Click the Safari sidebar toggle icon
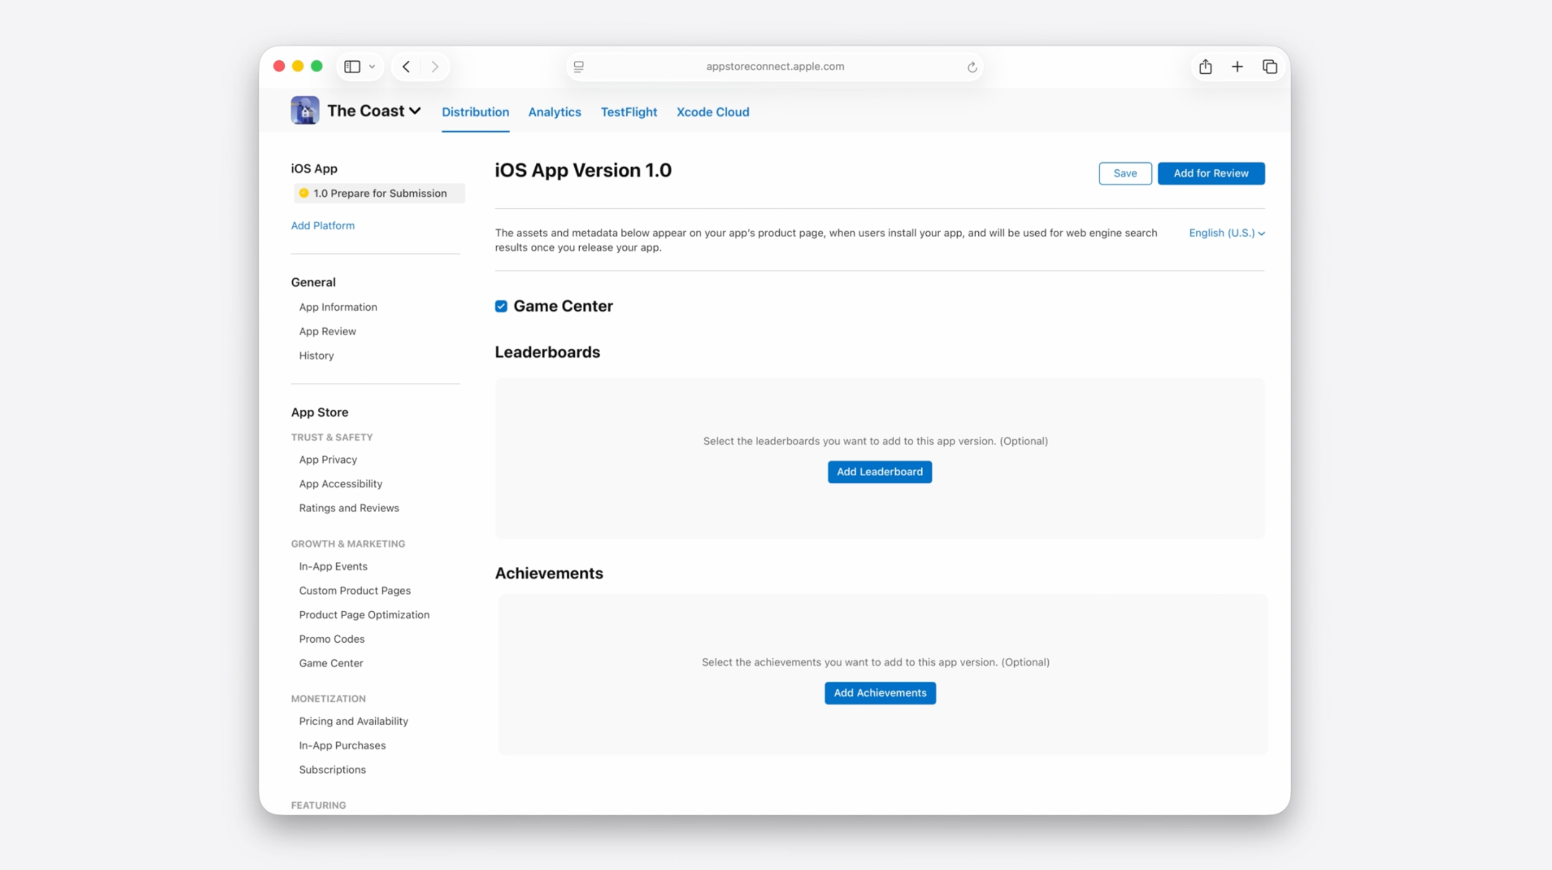The width and height of the screenshot is (1552, 870). (352, 66)
